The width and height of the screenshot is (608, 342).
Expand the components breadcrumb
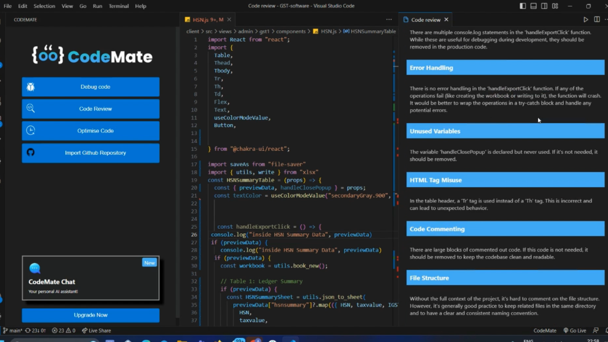291,31
